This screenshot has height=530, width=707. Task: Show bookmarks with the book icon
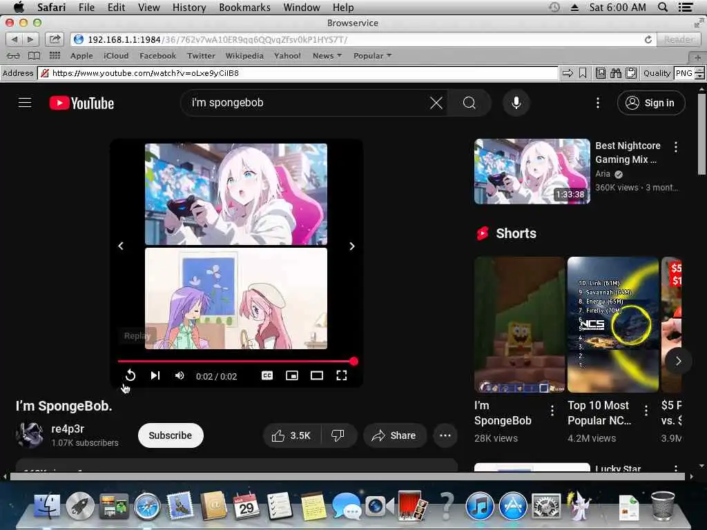[34, 56]
